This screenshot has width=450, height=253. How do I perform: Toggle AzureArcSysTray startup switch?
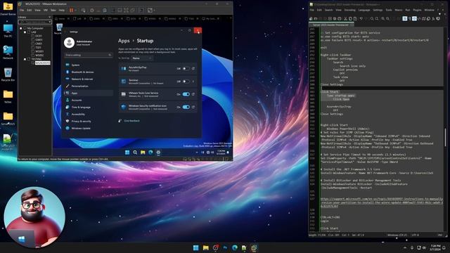(186, 69)
